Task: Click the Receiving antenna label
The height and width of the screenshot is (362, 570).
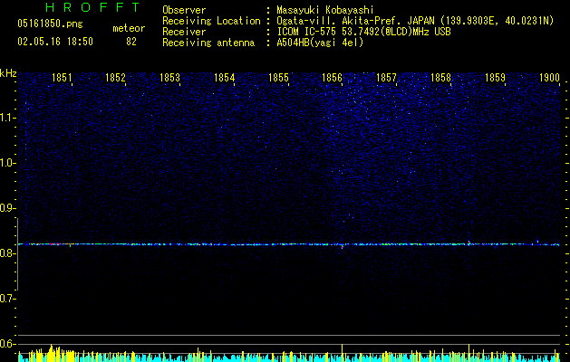Action: [208, 43]
